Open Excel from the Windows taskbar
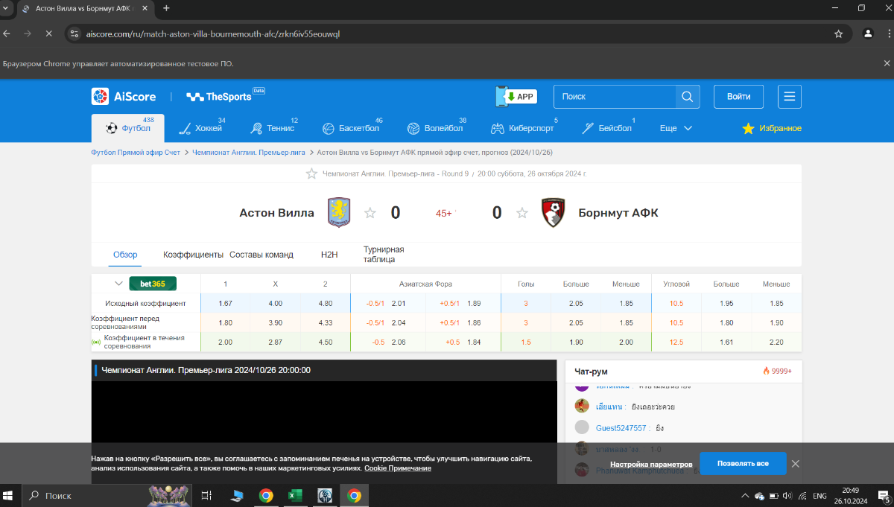 [x=294, y=496]
